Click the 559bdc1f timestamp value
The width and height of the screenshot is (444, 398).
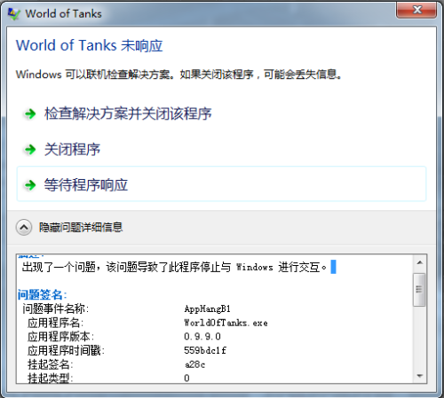(205, 350)
